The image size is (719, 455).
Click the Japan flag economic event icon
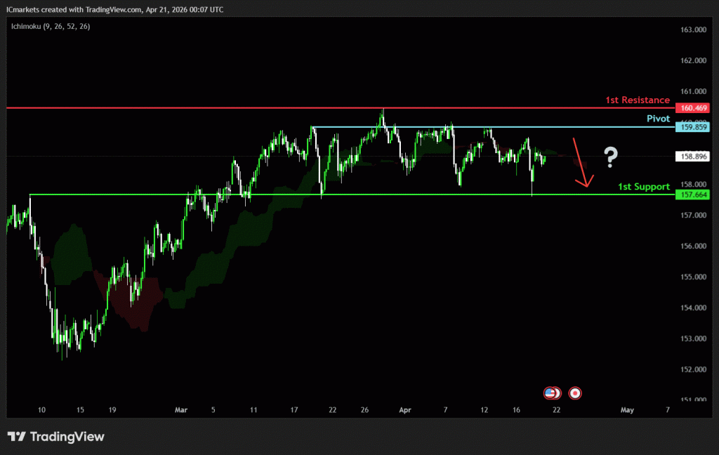(575, 393)
